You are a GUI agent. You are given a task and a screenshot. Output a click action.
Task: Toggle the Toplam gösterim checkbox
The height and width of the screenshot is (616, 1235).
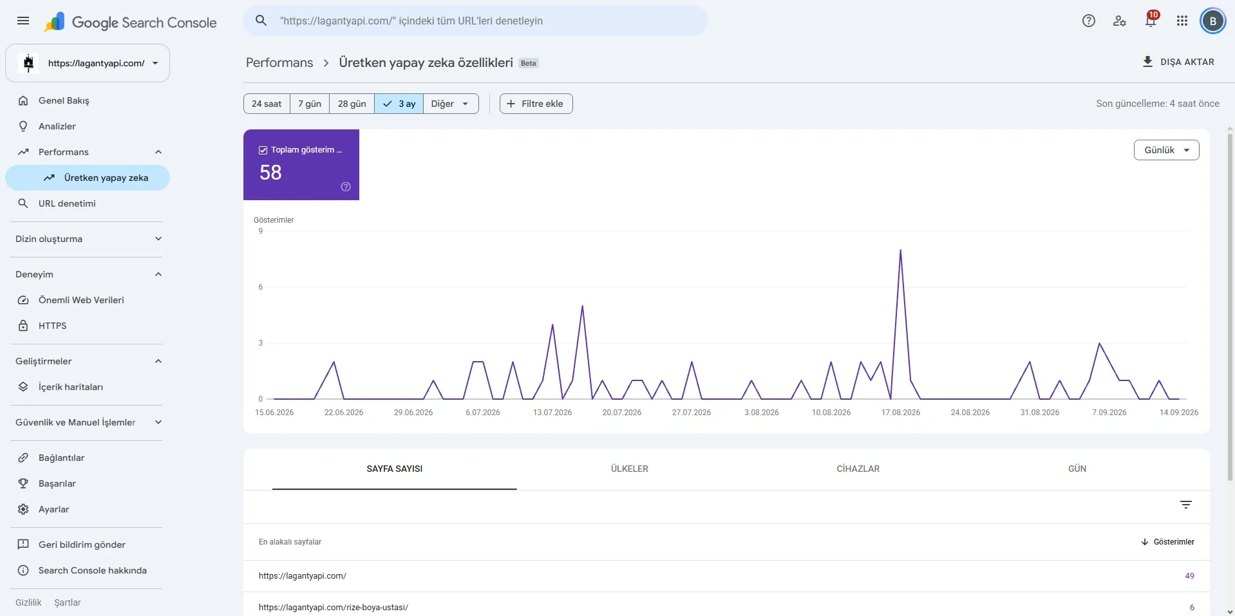tap(263, 150)
